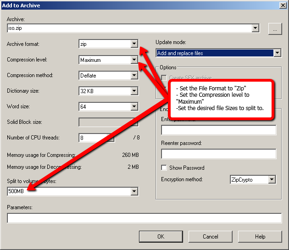Expand the Compression method Deflate dropdown

click(134, 75)
